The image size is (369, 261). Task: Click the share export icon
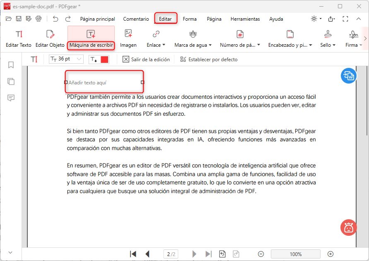coord(331,19)
